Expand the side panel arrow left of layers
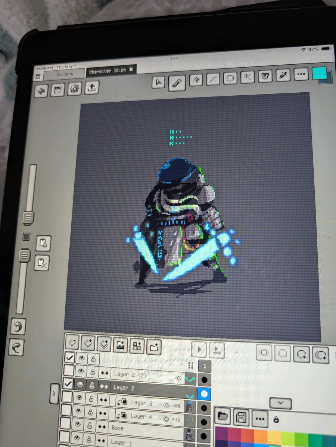Viewport: 336px width, 447px height. [54, 394]
